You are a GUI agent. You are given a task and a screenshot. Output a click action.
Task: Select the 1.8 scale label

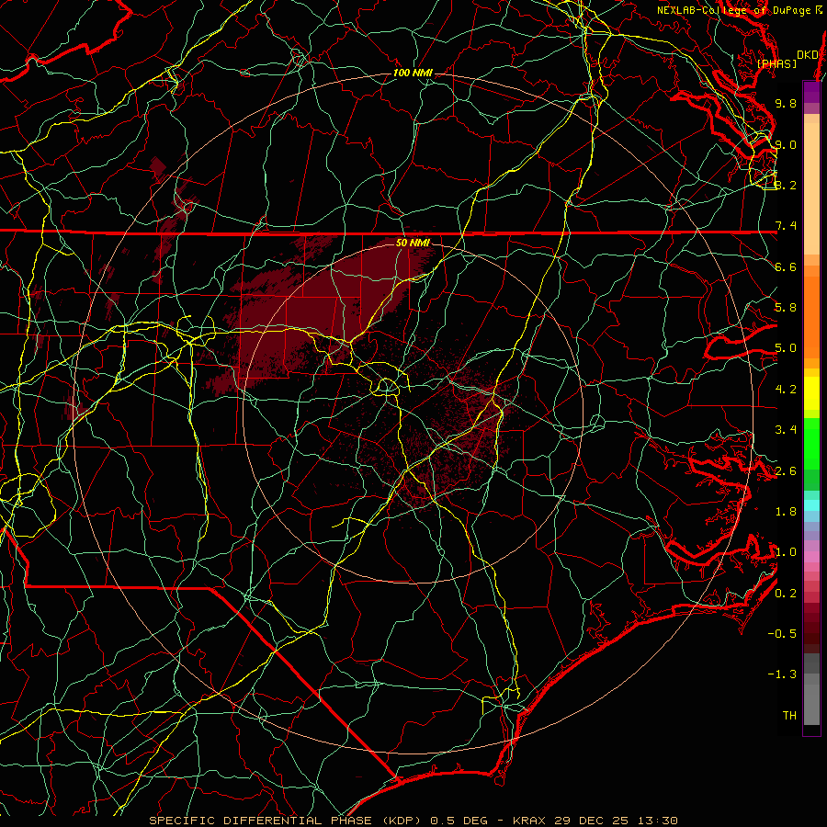coord(786,512)
